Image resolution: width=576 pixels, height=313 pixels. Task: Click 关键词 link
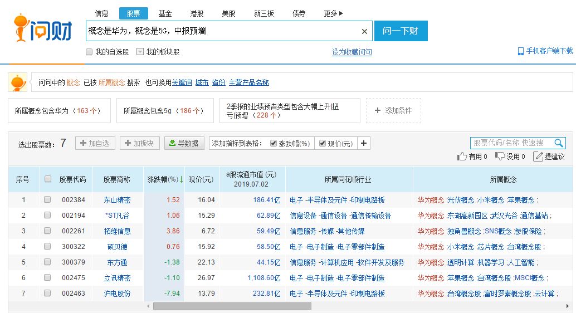[x=182, y=82]
